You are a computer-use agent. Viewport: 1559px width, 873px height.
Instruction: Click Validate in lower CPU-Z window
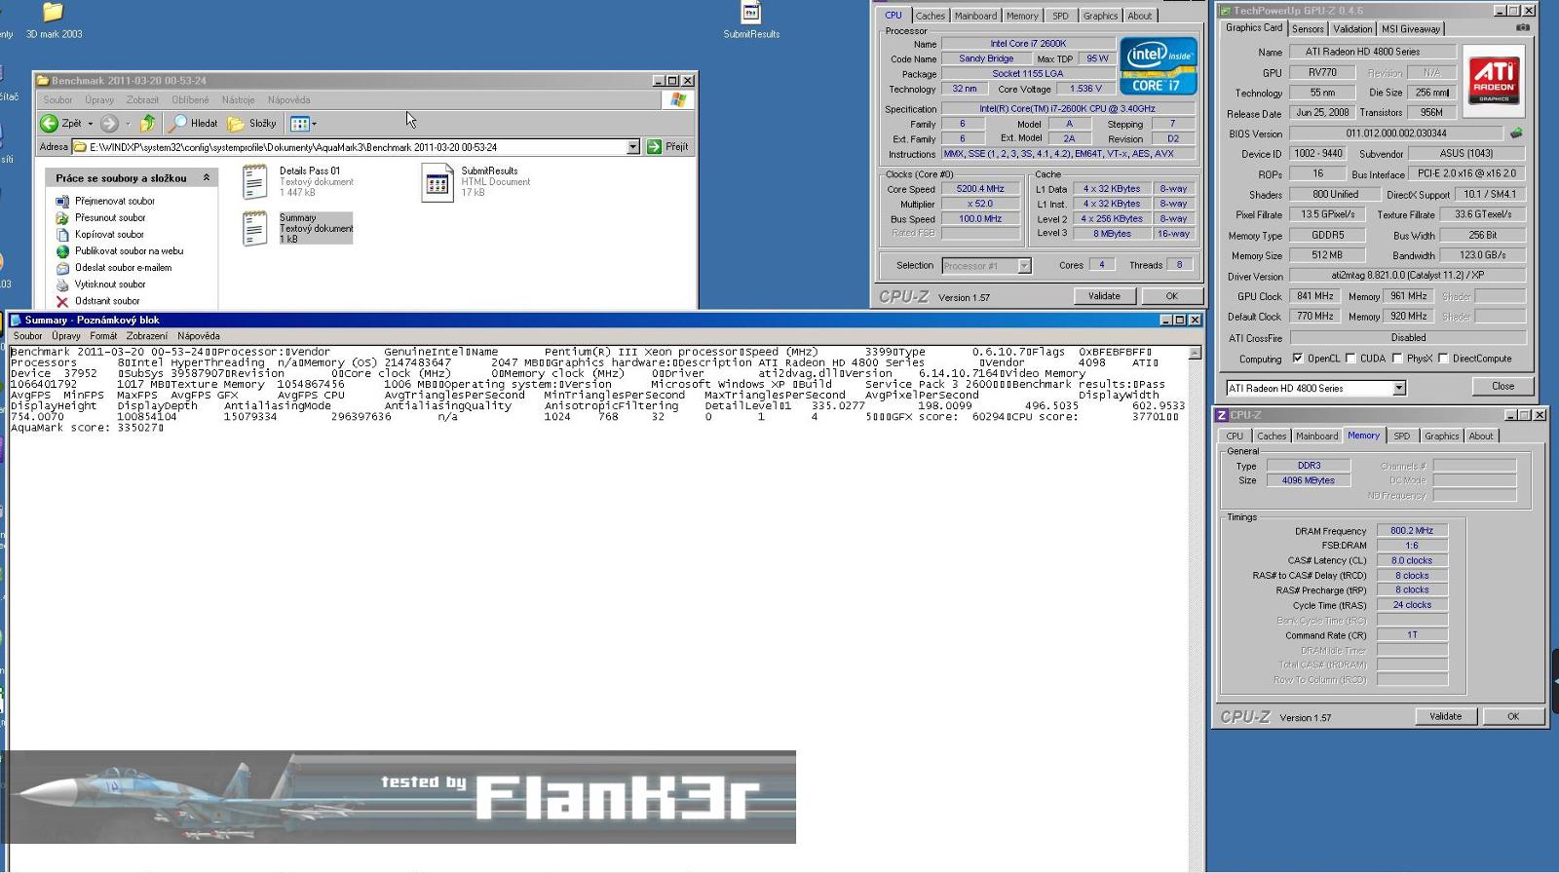point(1445,716)
